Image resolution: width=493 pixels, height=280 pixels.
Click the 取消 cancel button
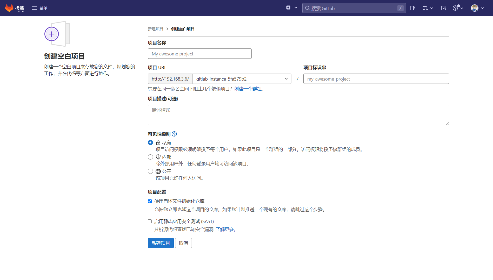pos(183,243)
